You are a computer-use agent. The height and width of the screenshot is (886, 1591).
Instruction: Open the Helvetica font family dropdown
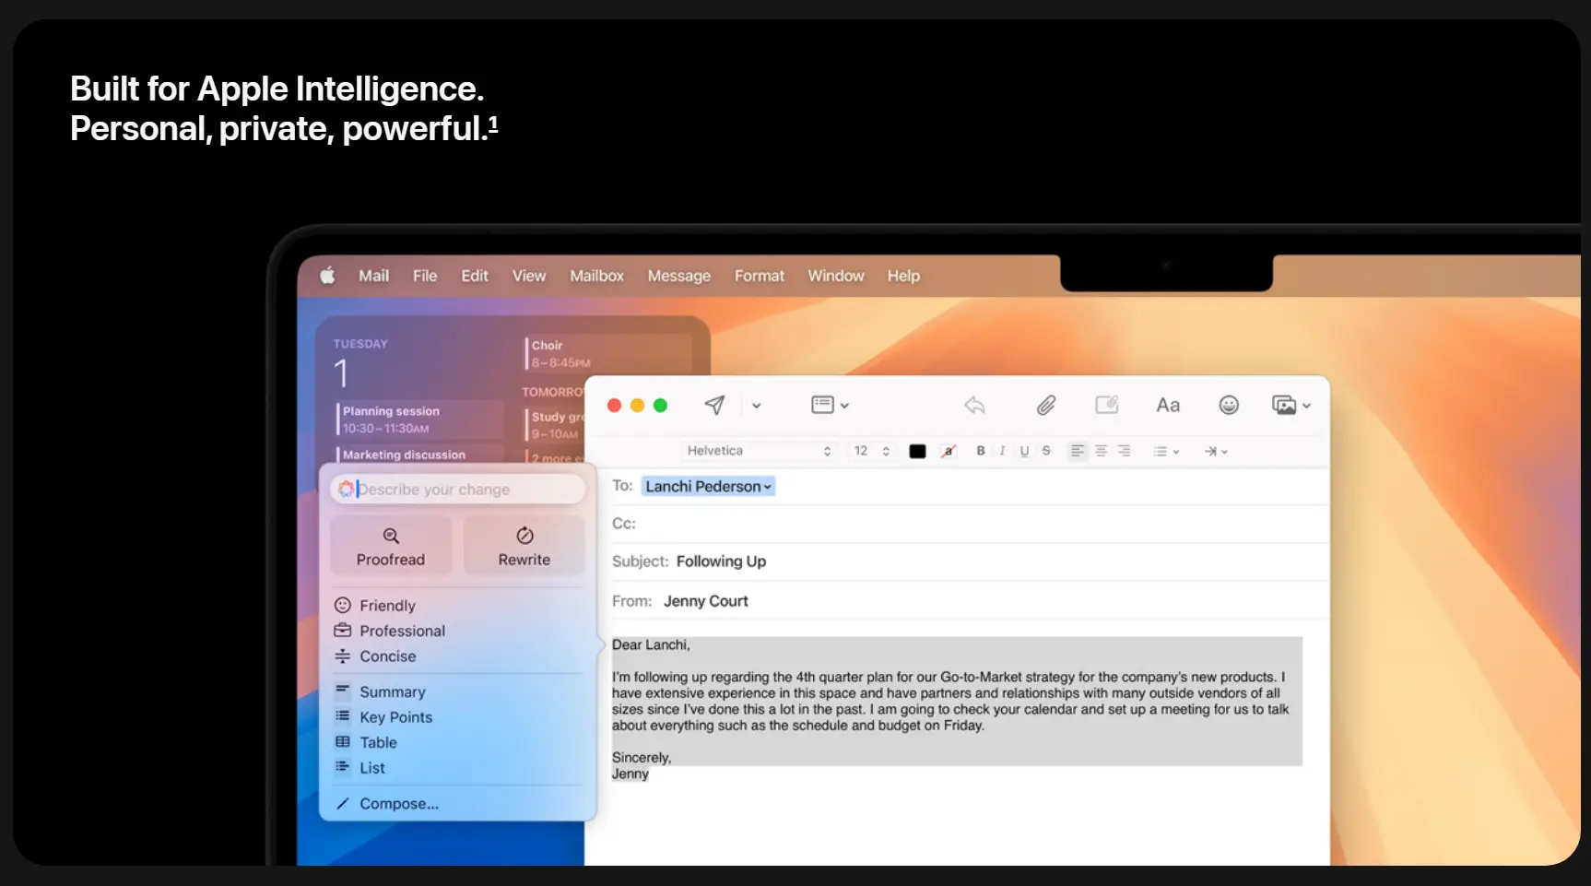759,451
